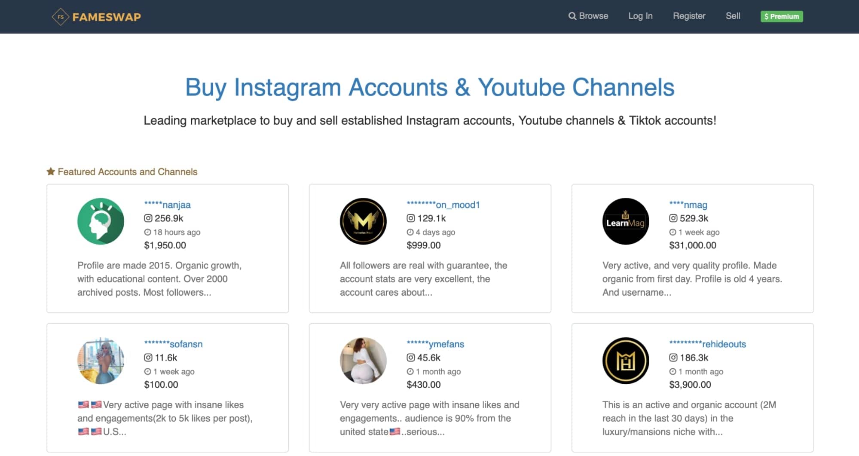Click the Instagram icon beside 45.6k

pyautogui.click(x=411, y=358)
